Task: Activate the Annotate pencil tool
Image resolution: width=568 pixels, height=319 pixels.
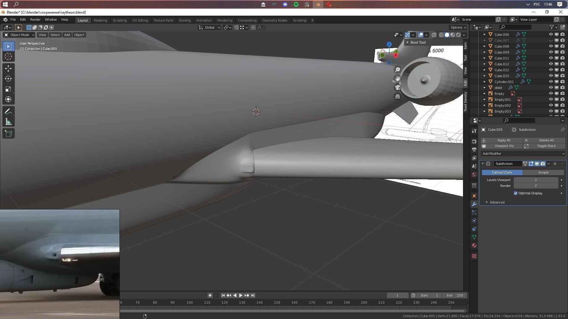Action: pyautogui.click(x=8, y=112)
